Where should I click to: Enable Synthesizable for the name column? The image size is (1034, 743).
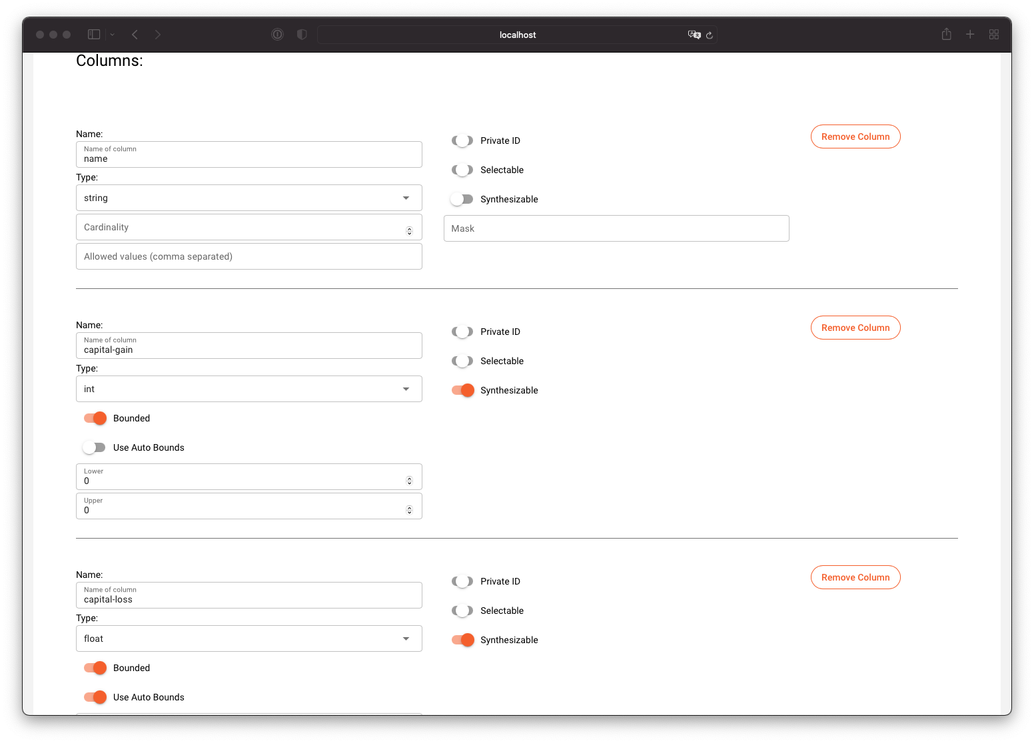pos(462,199)
